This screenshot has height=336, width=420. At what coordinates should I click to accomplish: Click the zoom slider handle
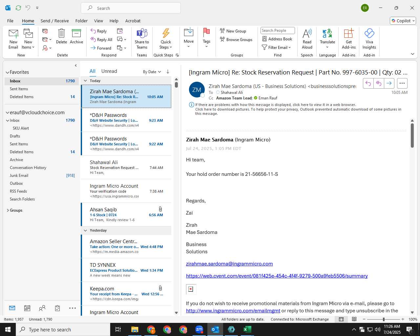[x=384, y=319]
